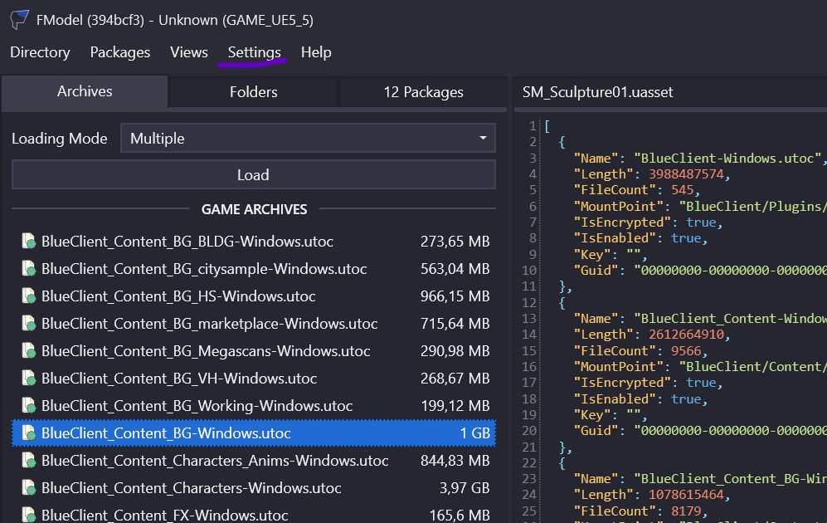The height and width of the screenshot is (523, 827).
Task: Select BlueClient_Content_BG_citysample-Windows.utoc archive
Action: pos(254,269)
